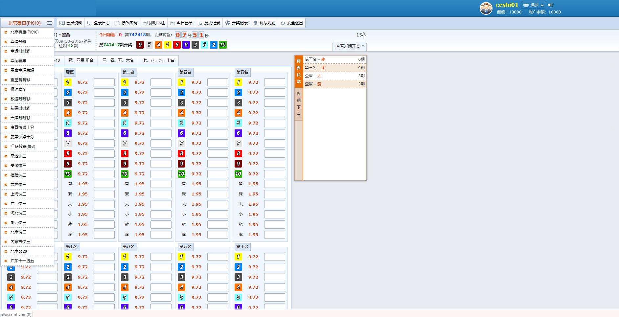Image resolution: width=619 pixels, height=317 pixels.
Task: Open 开奖记录 draw records
Action: [236, 23]
